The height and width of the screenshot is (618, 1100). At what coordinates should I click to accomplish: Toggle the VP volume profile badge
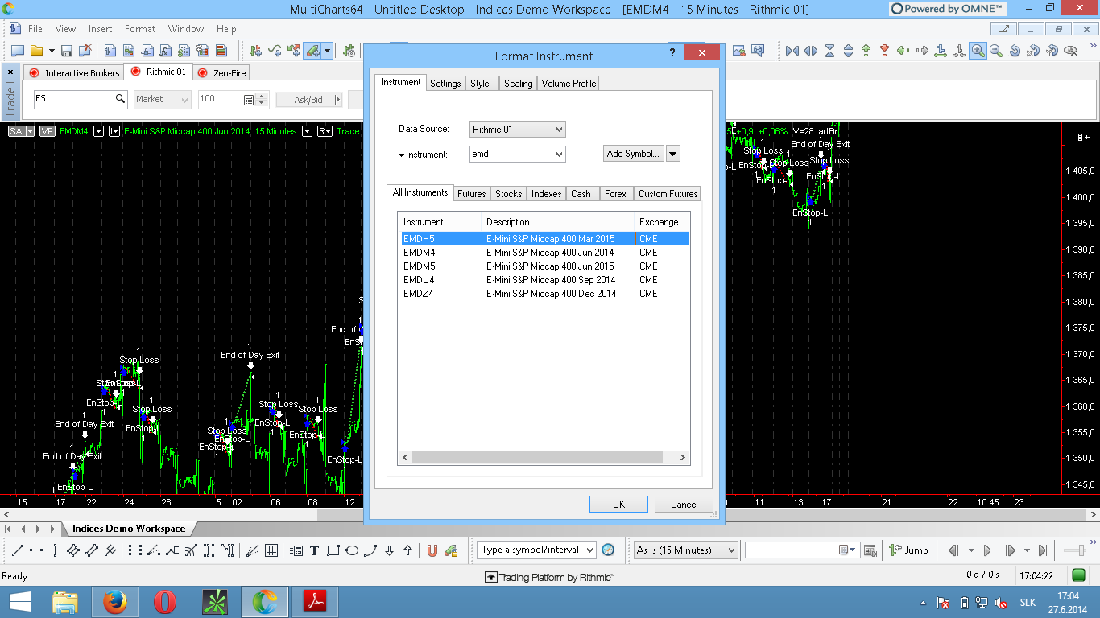(47, 131)
